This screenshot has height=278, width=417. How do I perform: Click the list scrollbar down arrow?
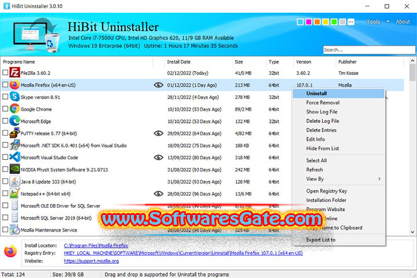[412, 232]
